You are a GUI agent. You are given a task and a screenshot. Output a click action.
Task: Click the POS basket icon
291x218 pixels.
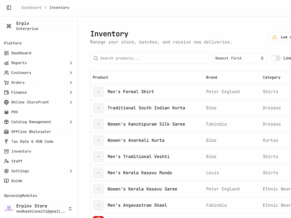6,112
